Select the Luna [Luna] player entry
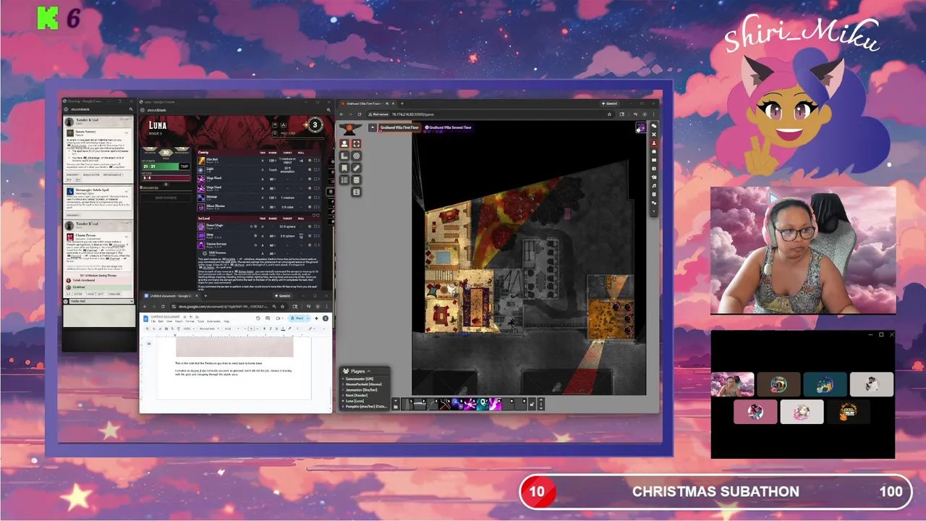The width and height of the screenshot is (926, 521). click(355, 401)
